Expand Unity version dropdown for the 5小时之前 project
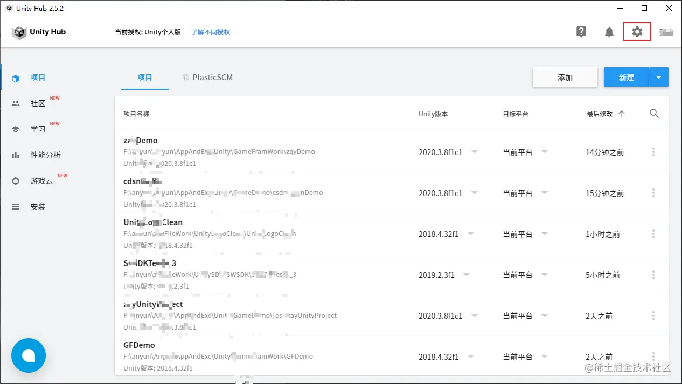This screenshot has width=682, height=384. tap(466, 274)
